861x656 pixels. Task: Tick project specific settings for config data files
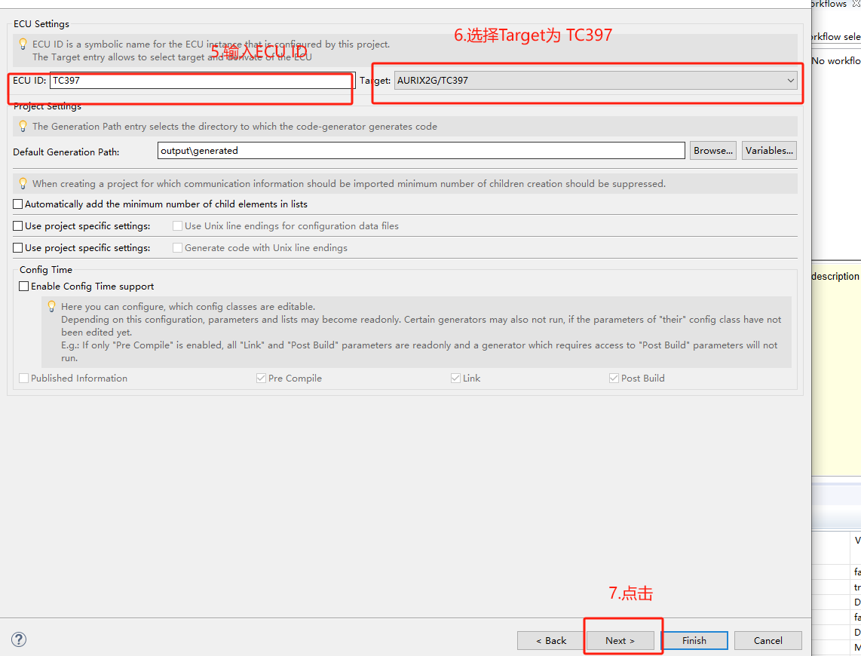(18, 226)
